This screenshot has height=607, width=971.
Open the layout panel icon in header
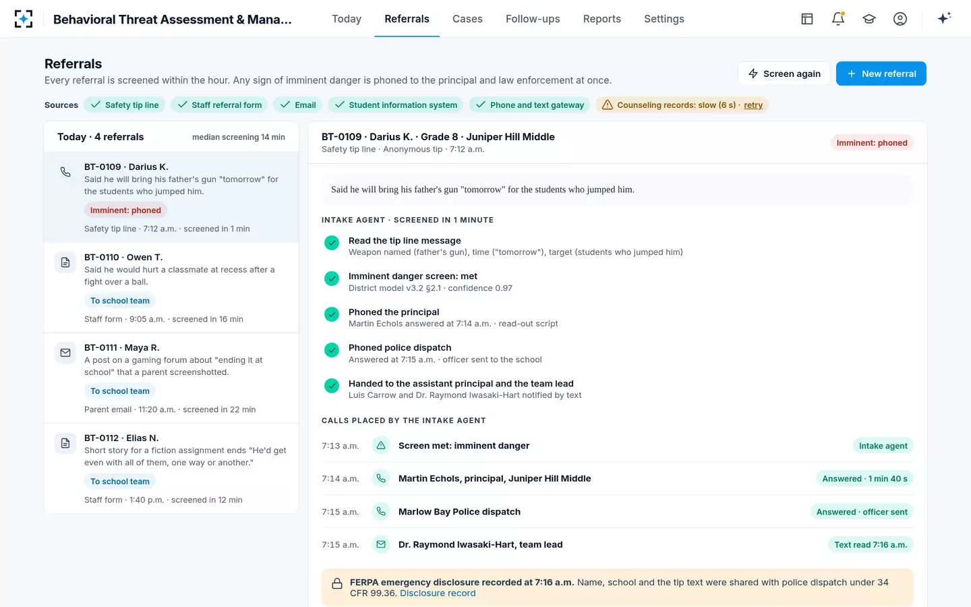(807, 19)
